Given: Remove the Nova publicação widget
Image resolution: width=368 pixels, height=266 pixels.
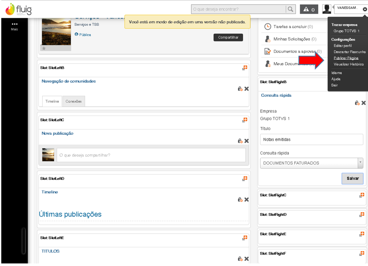Looking at the screenshot, I should (246, 141).
